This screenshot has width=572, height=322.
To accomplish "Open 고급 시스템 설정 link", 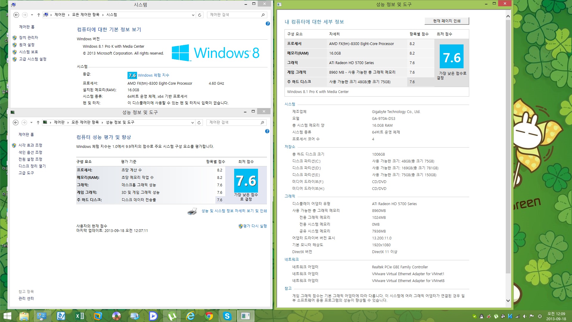I will 33,59.
